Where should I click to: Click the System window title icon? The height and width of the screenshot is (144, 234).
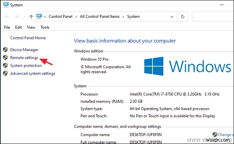[x=6, y=5]
